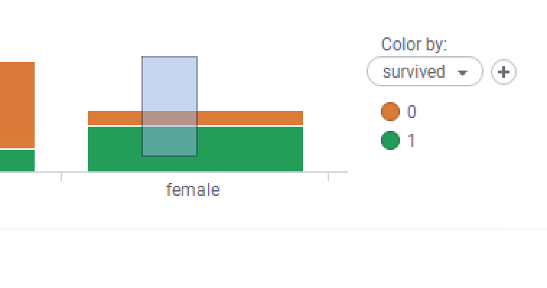Click the survived column name text
Viewport: 547px width, 288px height.
413,72
